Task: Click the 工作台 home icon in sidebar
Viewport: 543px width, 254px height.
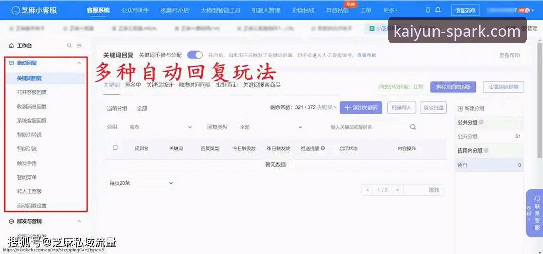Action: point(11,46)
